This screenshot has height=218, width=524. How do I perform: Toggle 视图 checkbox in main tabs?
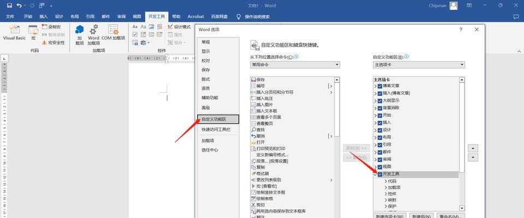tap(380, 167)
